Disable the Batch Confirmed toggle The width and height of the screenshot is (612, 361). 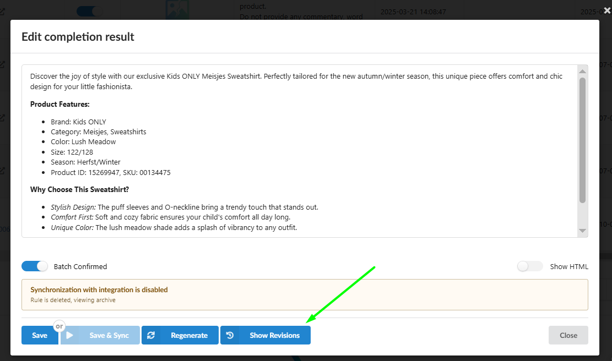(35, 266)
